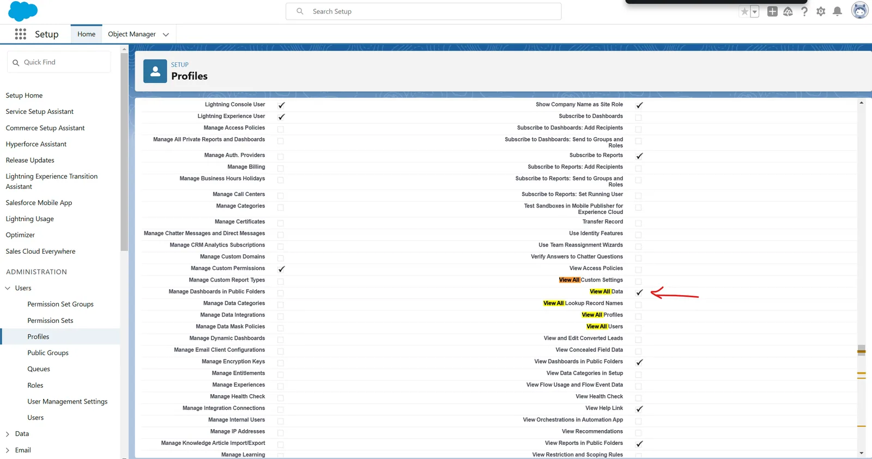The height and width of the screenshot is (459, 872).
Task: Open the help question mark icon
Action: click(804, 11)
